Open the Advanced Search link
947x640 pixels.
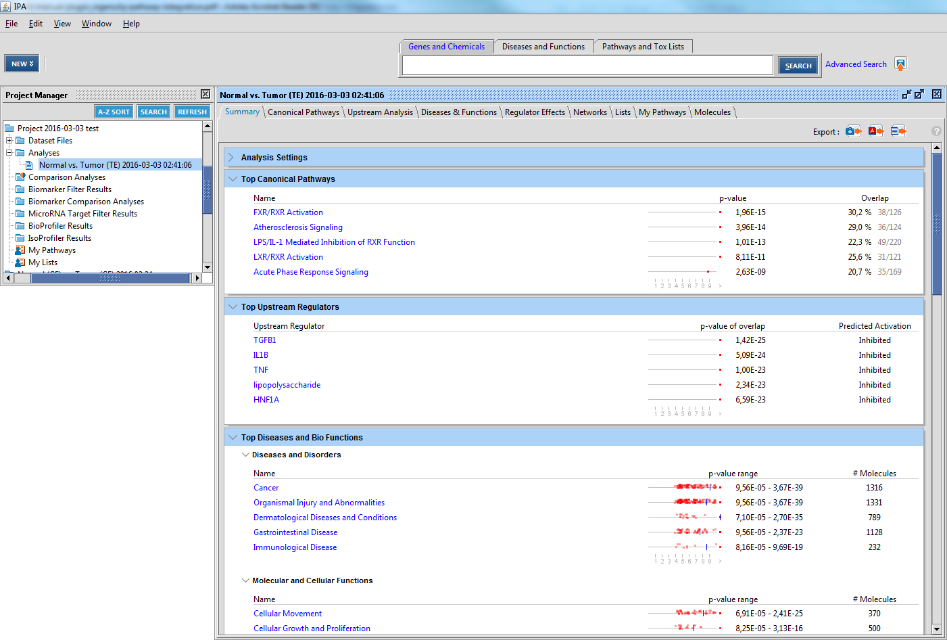pos(856,64)
